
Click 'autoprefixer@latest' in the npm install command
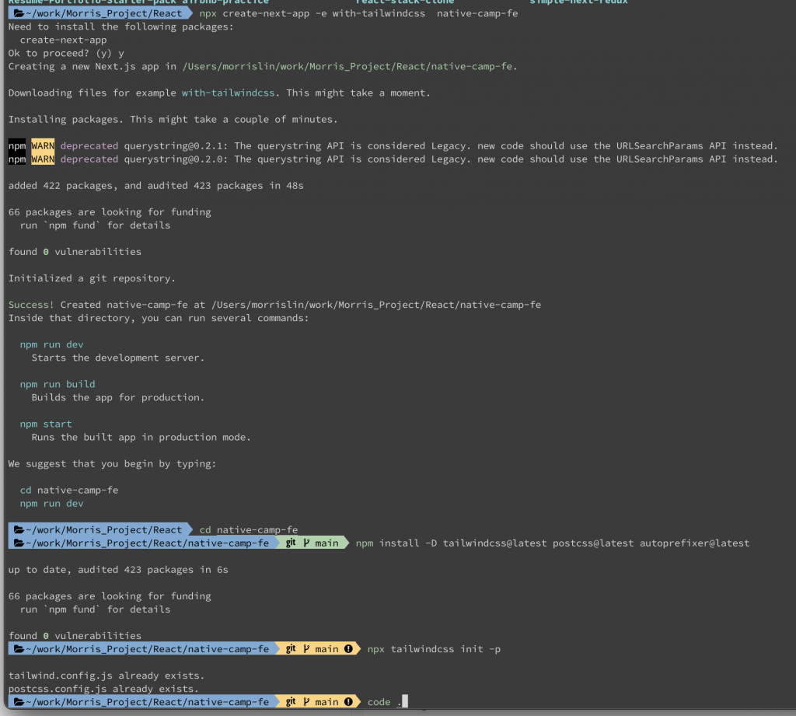coord(694,543)
